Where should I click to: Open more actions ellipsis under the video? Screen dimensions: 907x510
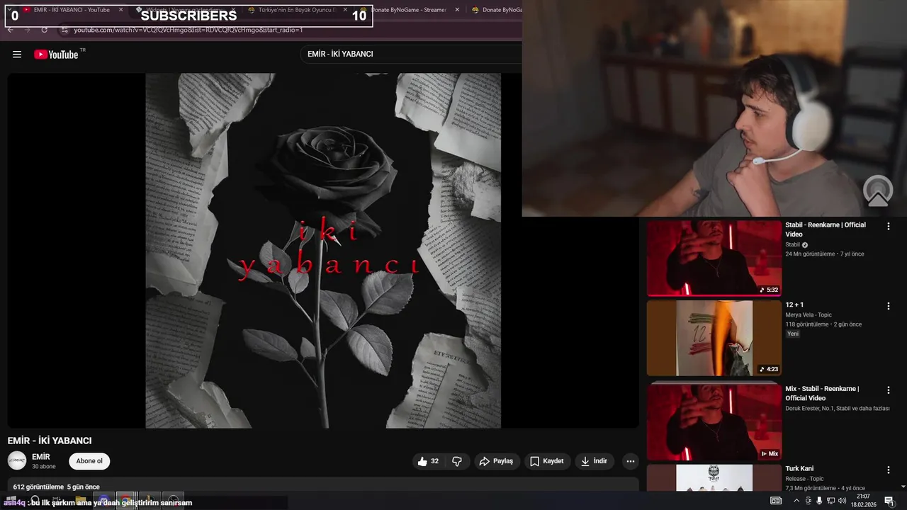click(x=631, y=461)
